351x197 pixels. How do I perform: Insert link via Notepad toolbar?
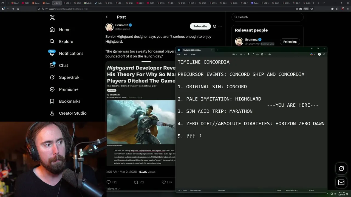coord(257,54)
